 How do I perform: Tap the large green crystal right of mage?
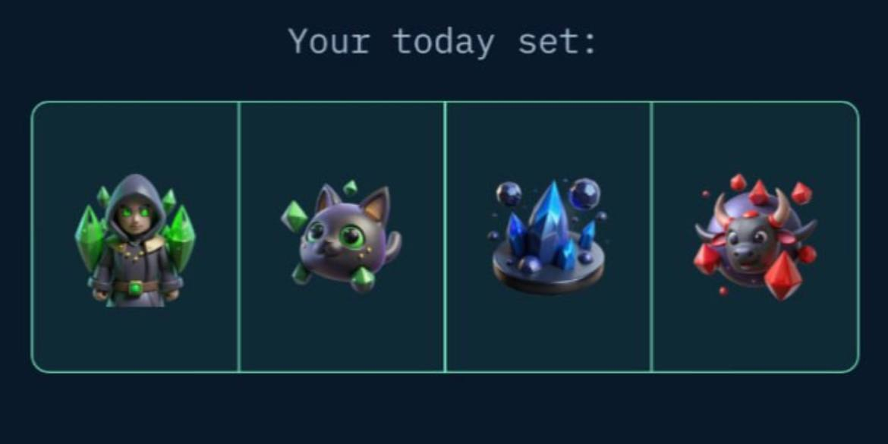(181, 238)
